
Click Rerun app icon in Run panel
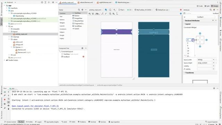(5, 92)
